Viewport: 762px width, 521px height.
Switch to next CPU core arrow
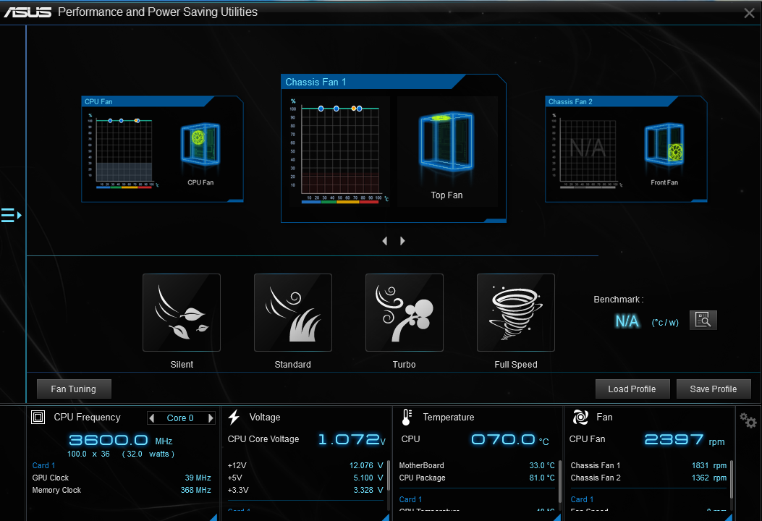tap(211, 418)
